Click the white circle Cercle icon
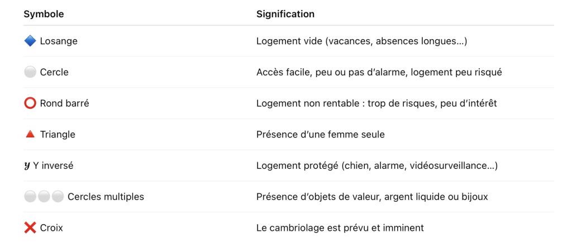 pyautogui.click(x=30, y=72)
